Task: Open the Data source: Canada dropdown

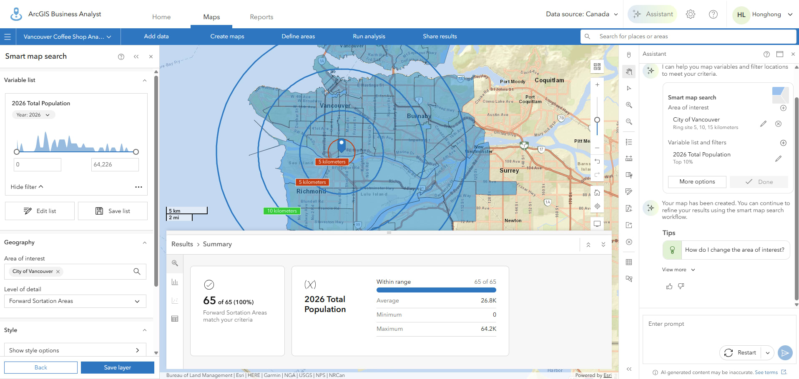Action: [582, 14]
